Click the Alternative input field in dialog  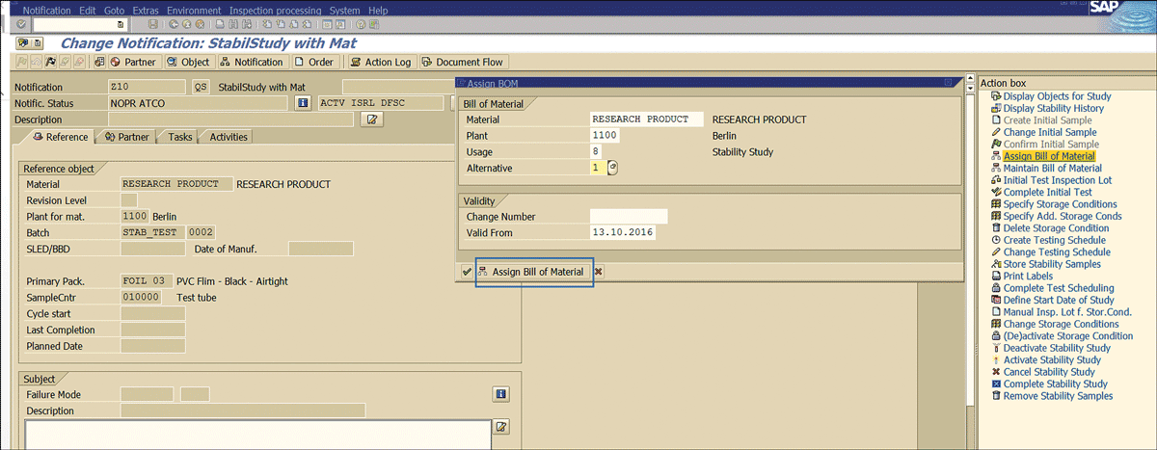(598, 168)
